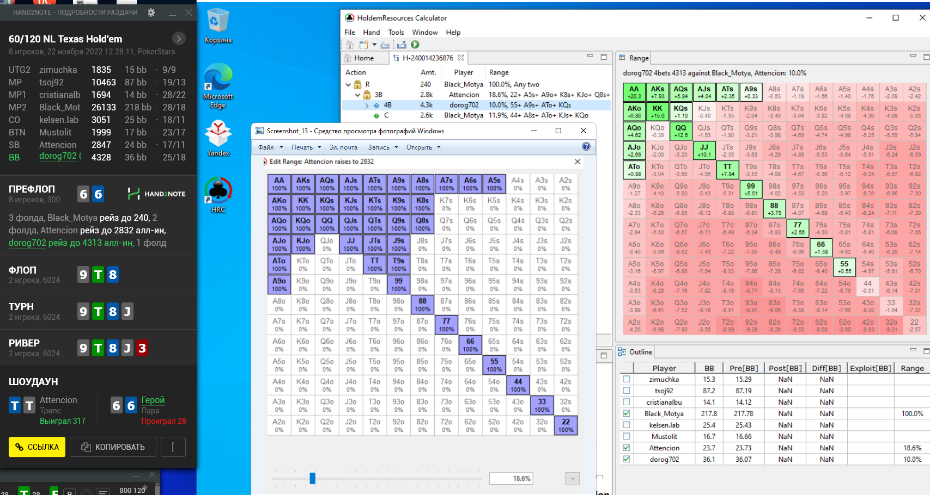This screenshot has height=495, width=930.
Task: Click the home icon in HRC toolbar
Action: pyautogui.click(x=350, y=45)
